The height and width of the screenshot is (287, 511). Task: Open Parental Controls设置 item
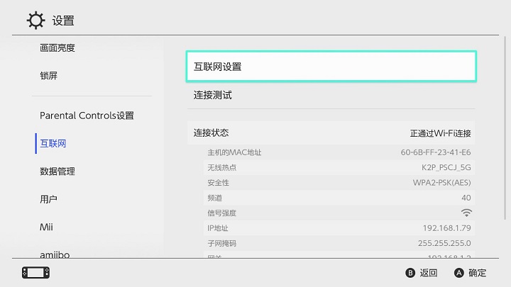[87, 116]
